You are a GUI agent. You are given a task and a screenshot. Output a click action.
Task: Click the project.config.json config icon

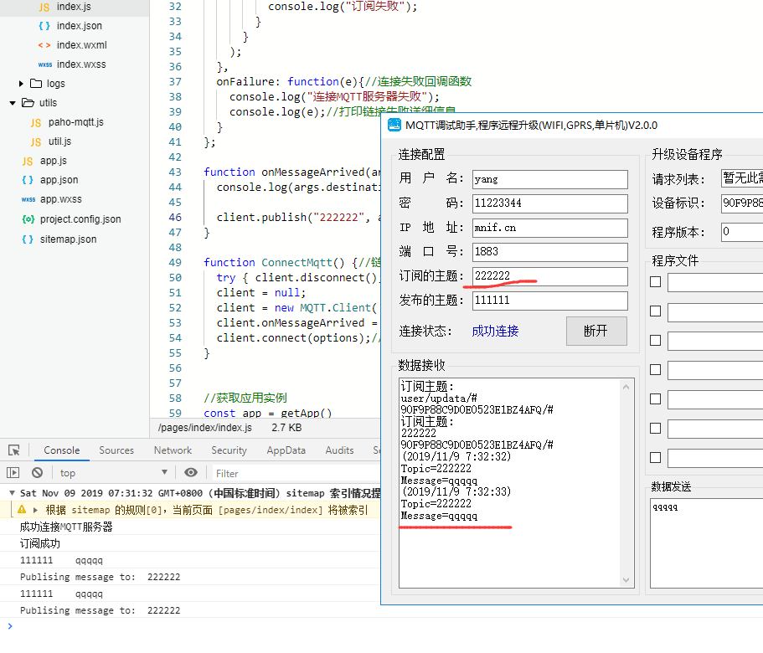(28, 219)
